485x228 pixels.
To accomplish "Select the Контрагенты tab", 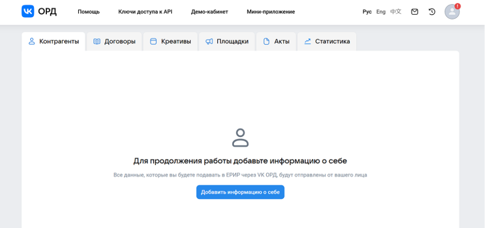I will tap(54, 42).
